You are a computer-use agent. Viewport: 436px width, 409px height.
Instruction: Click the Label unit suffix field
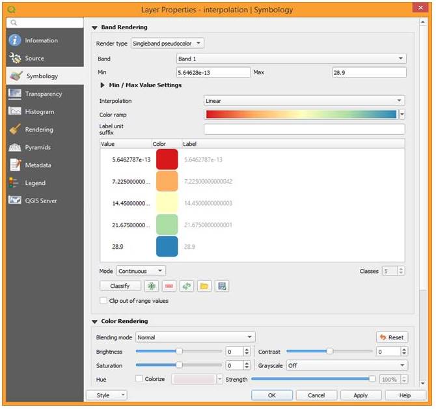(304, 130)
